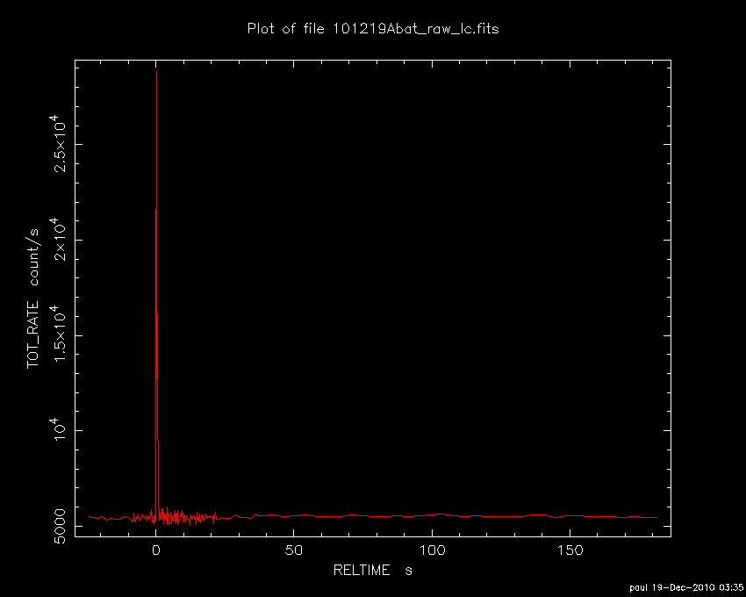This screenshot has width=746, height=597.
Task: Click the plot title "Plot of file 101219Abat_raw_lc.fits"
Action: [x=373, y=29]
